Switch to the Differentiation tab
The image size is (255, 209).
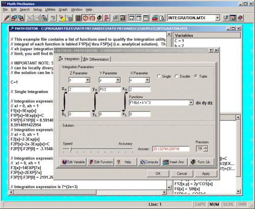pyautogui.click(x=96, y=59)
